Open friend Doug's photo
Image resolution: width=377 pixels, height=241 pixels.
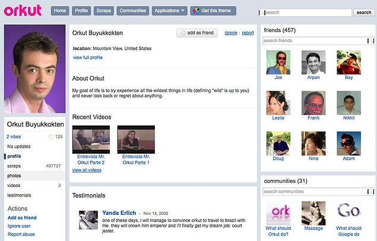coord(278,144)
